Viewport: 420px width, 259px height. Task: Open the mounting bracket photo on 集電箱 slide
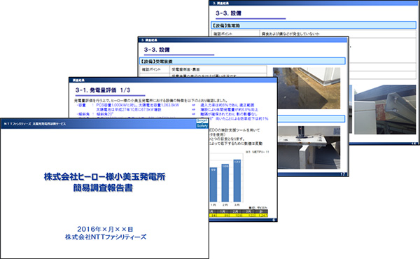click(385, 109)
